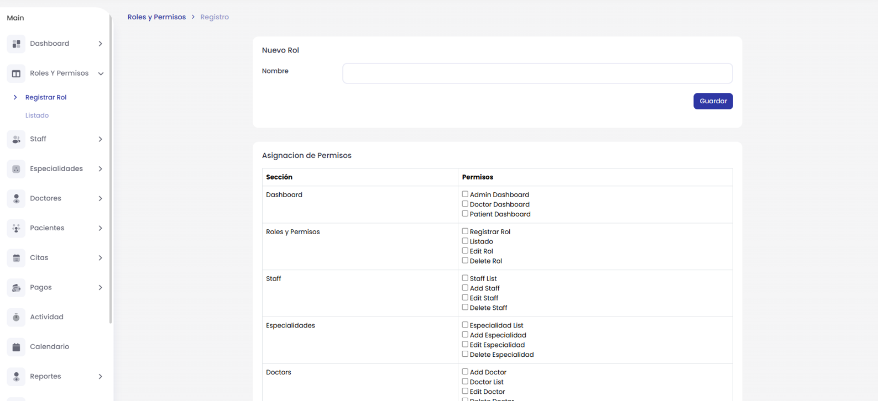Screen dimensions: 878x401
Task: Expand the Reportes submenu chevron
Action: click(100, 377)
